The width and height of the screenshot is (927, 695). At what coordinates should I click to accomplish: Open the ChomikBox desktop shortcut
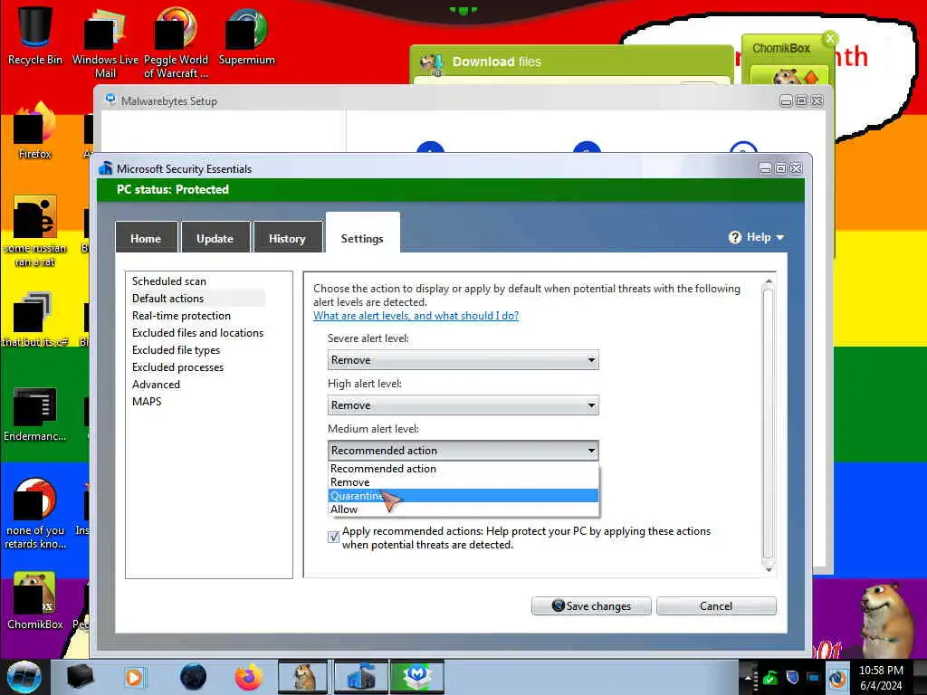pos(34,601)
